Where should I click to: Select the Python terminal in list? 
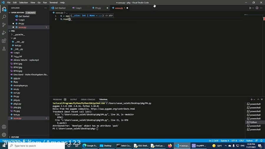click(x=253, y=122)
